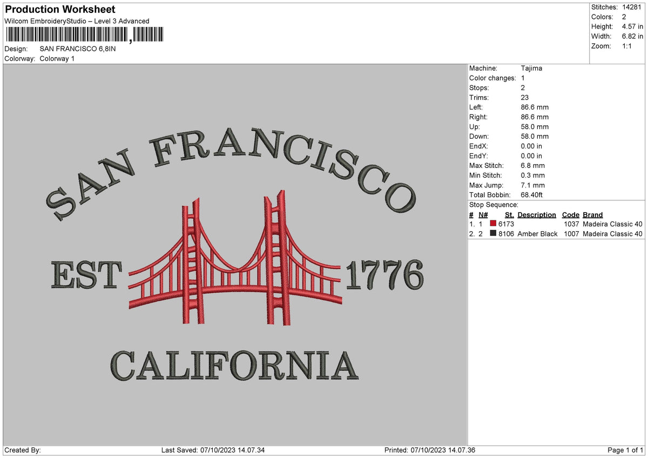Select the Height value 4.57 in

pos(632,26)
